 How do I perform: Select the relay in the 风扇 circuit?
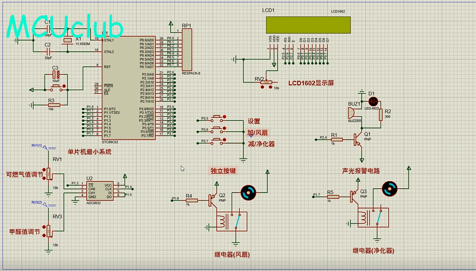232,222
